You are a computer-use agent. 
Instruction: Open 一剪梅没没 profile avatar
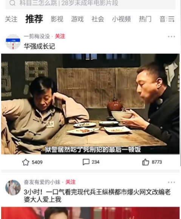tap(13, 42)
